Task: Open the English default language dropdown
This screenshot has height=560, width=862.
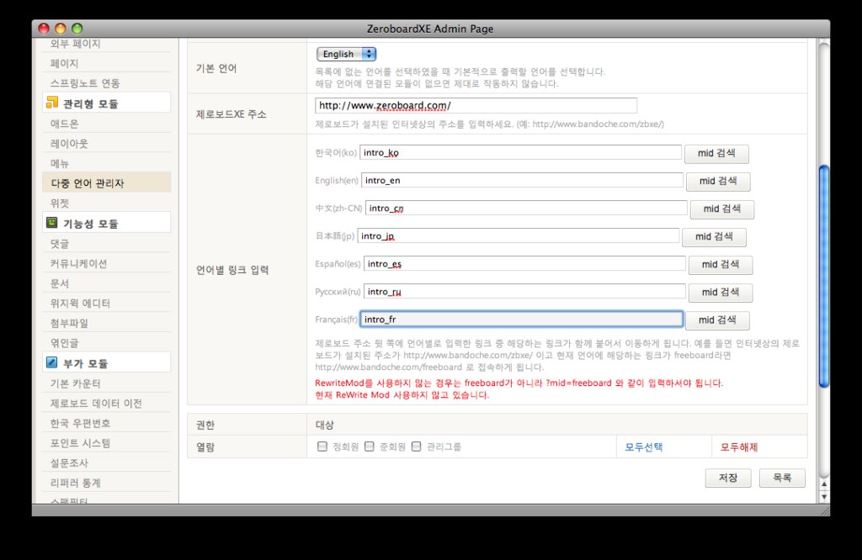Action: coord(346,54)
